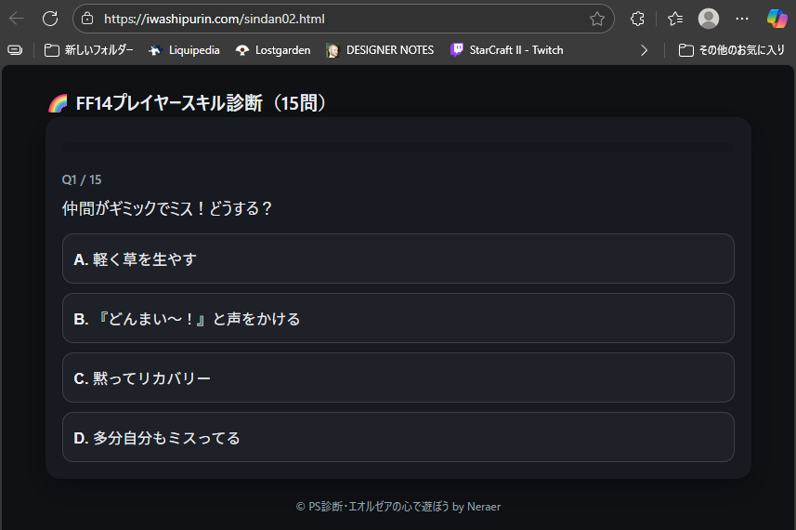This screenshot has width=796, height=530.
Task: Bookmark page with the star icon
Action: tap(597, 19)
